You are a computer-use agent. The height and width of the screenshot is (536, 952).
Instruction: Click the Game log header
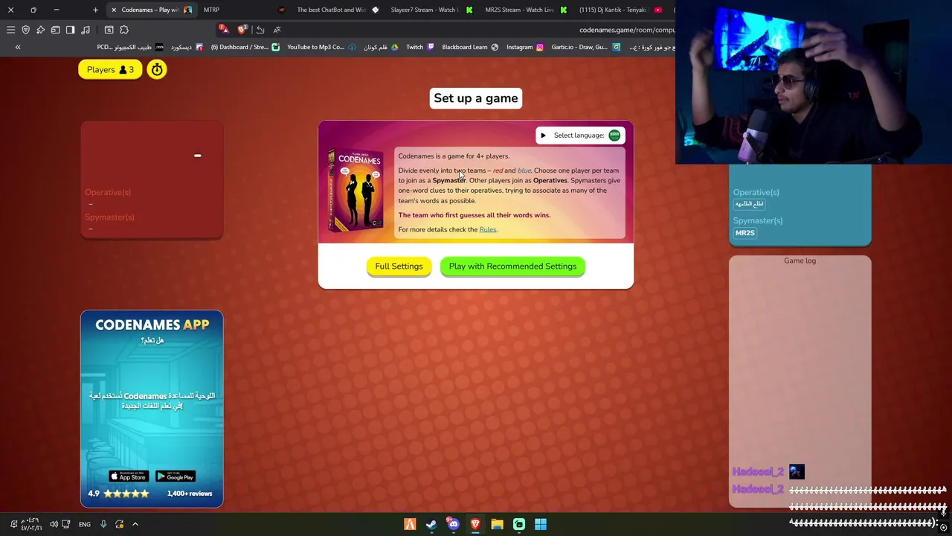pos(800,261)
